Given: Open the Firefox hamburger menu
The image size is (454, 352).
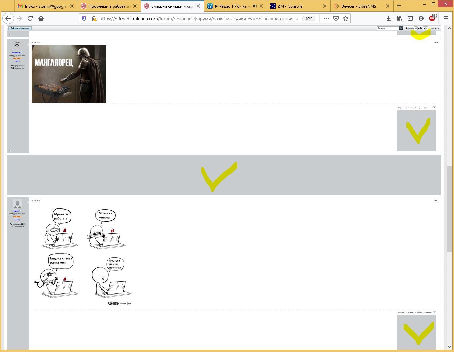Looking at the screenshot, I should [x=446, y=18].
